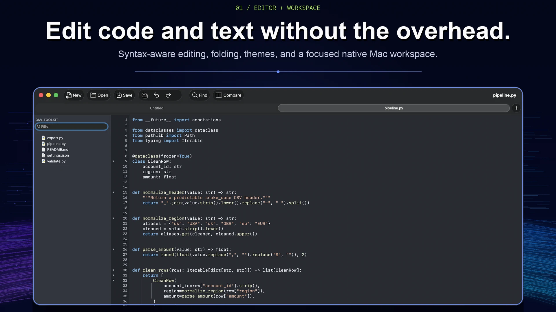Add a new tab with the plus button
The image size is (556, 312).
516,108
